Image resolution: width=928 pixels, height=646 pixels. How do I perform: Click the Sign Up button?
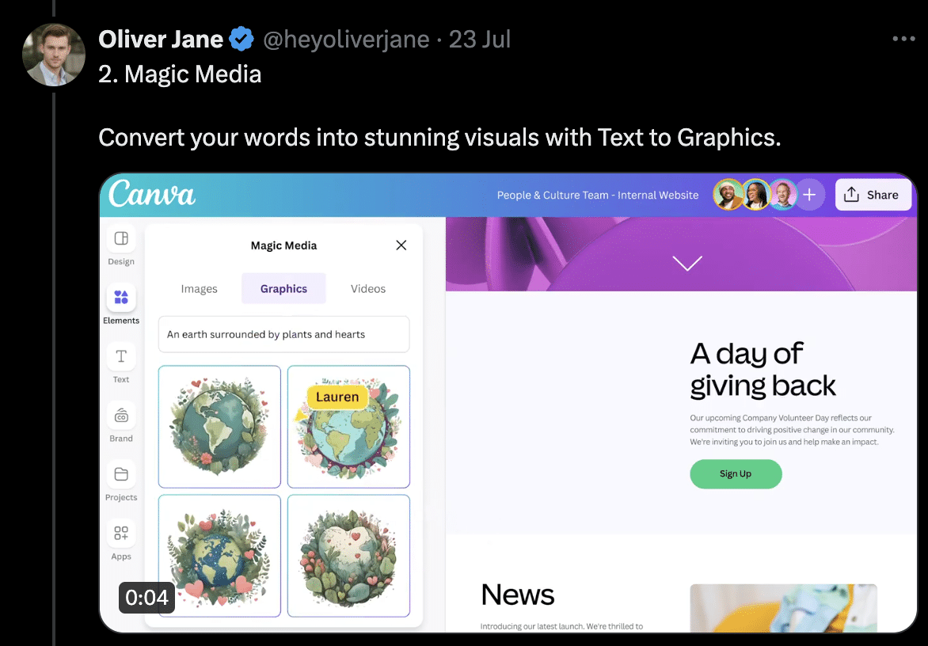(736, 473)
